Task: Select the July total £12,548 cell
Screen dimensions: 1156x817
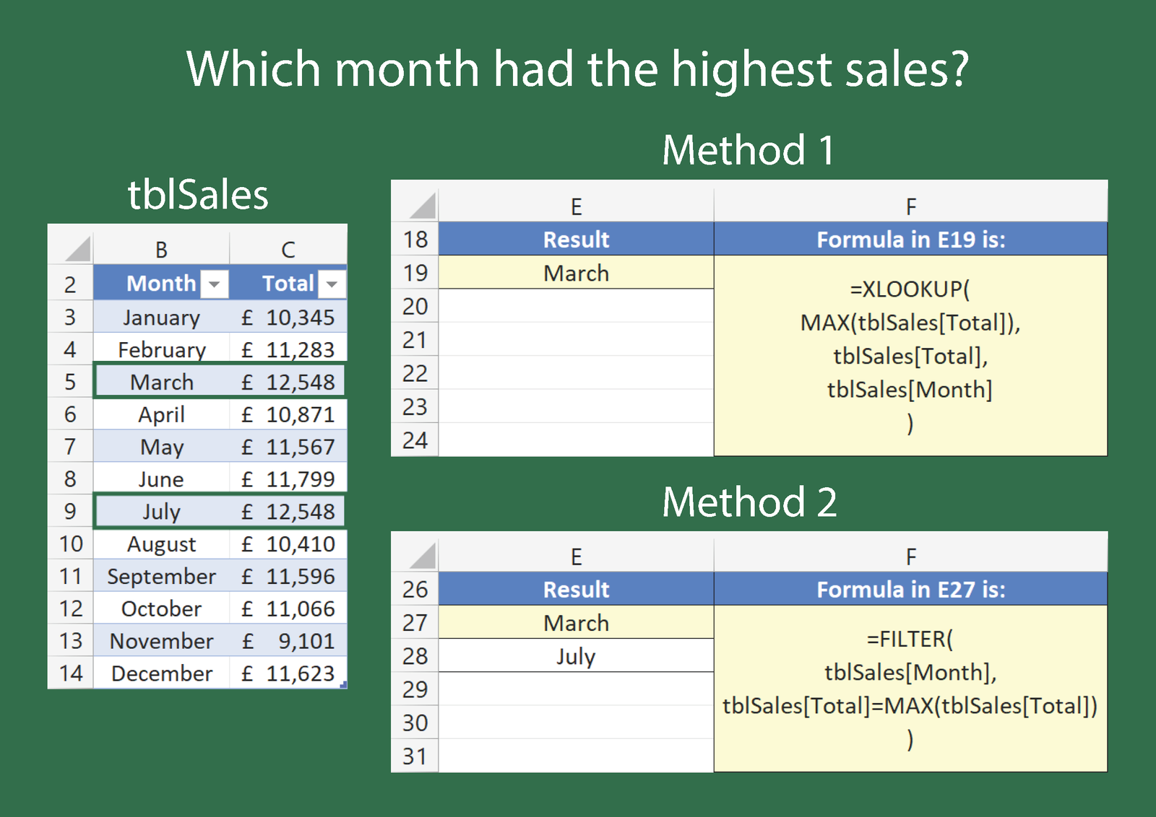Action: pos(288,512)
